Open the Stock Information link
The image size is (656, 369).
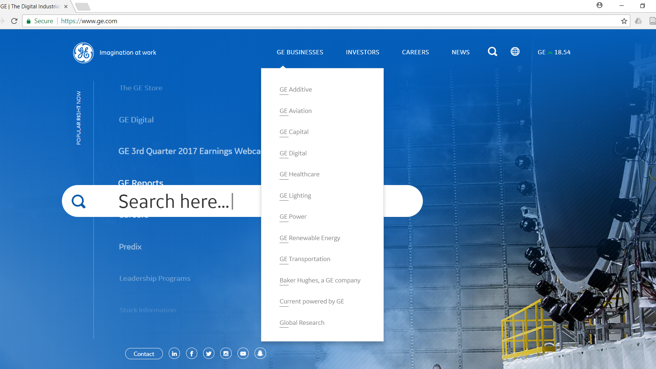pyautogui.click(x=148, y=310)
